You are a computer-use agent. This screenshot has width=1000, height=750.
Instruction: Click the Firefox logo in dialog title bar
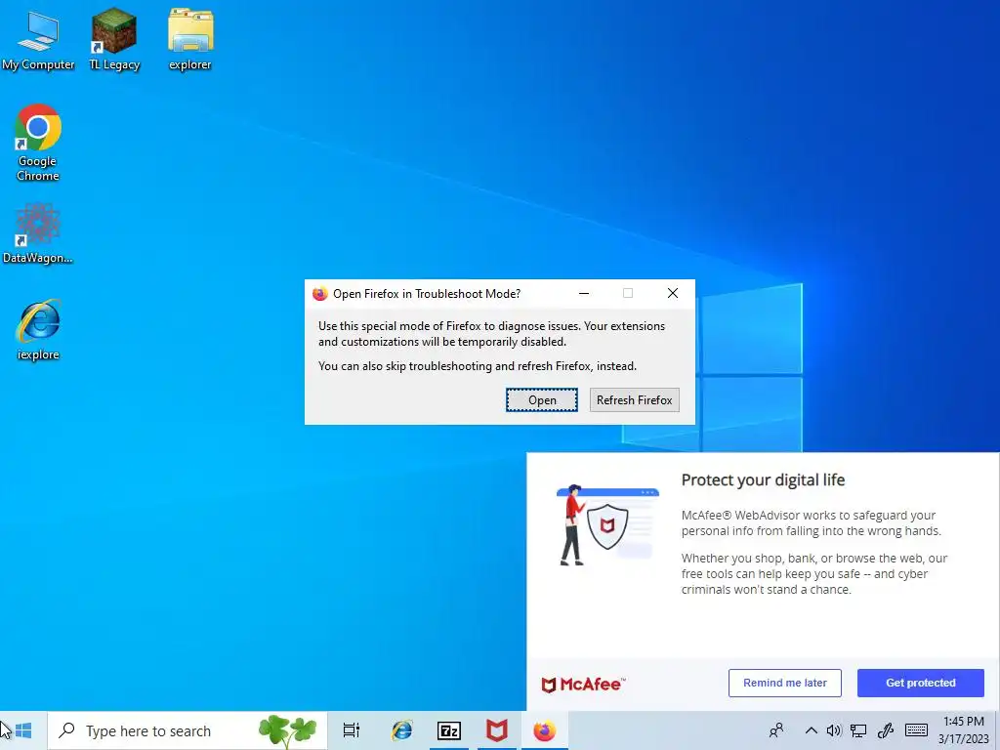click(x=320, y=293)
